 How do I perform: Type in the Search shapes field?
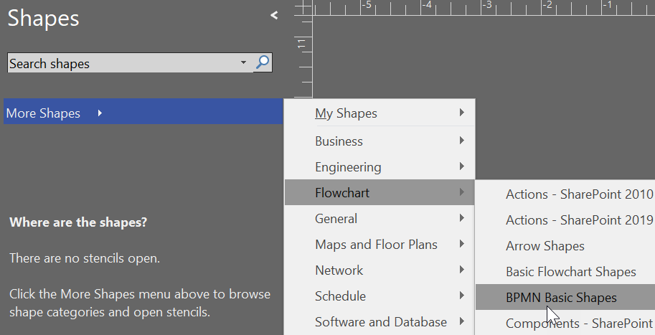pos(122,64)
